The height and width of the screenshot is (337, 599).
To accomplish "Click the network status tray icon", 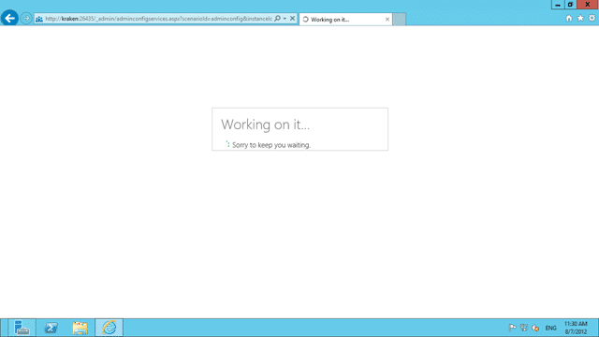I will click(524, 328).
